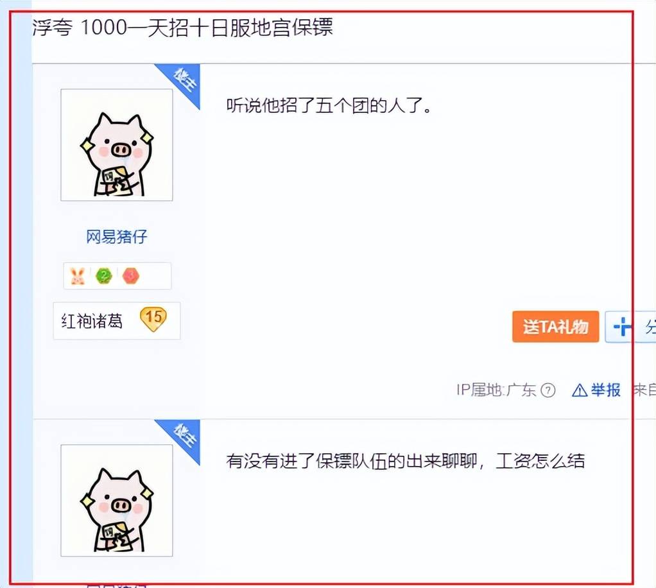Click the reply text 听说他招了五个团的人了
Image resolution: width=656 pixels, height=588 pixels.
(x=329, y=105)
